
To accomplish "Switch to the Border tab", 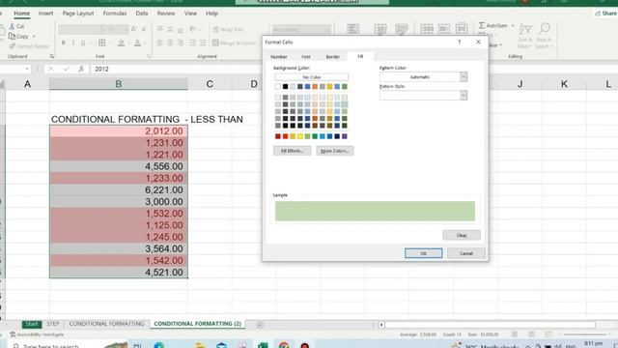I will click(x=332, y=57).
